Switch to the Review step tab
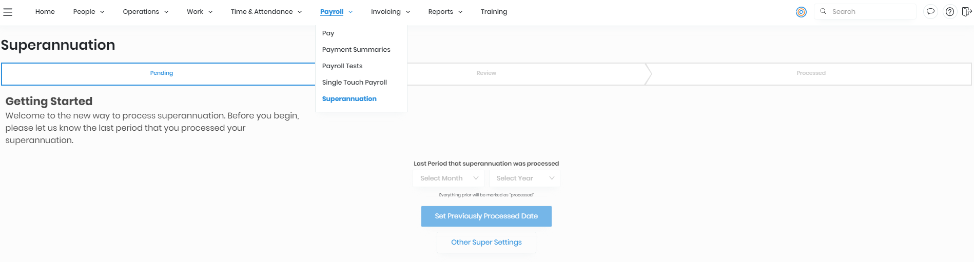974x262 pixels. point(486,73)
